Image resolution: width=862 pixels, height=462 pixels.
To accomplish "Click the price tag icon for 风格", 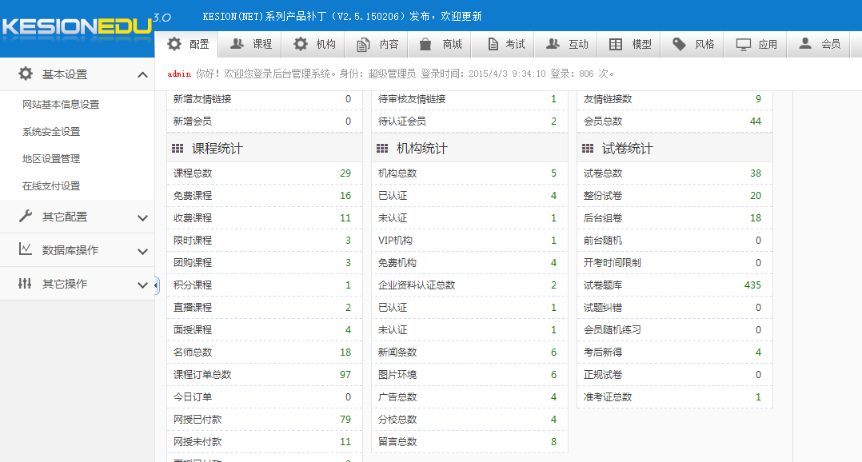I will click(679, 44).
